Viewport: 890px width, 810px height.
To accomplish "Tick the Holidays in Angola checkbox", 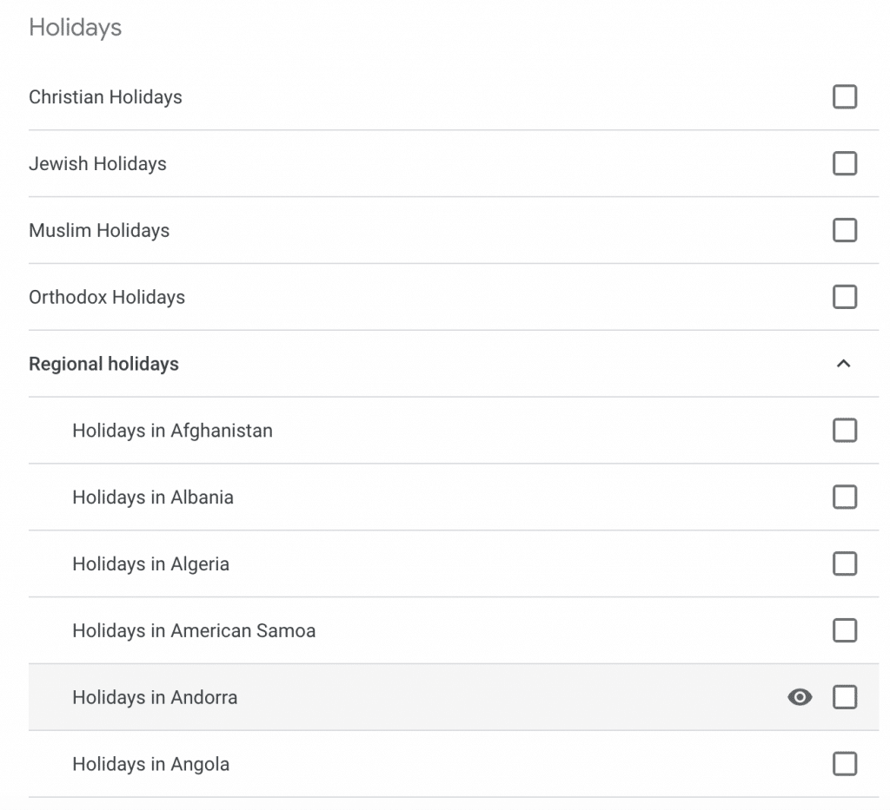I will pyautogui.click(x=845, y=764).
